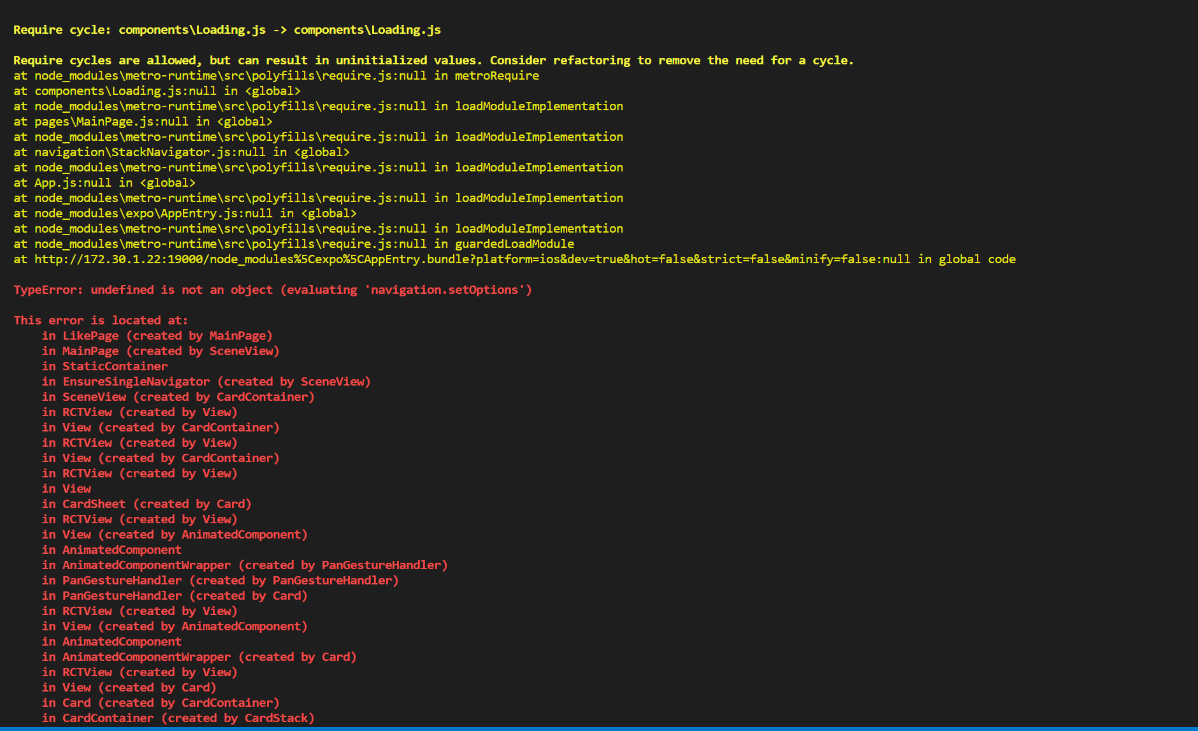Select the 'This error is located at:' line
Viewport: 1198px width, 731px height.
[101, 321]
